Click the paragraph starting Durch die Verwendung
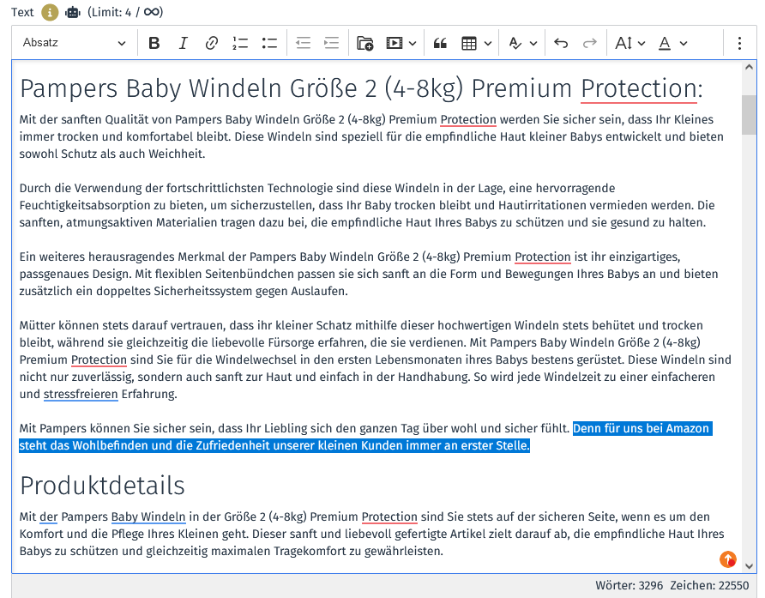 click(367, 205)
